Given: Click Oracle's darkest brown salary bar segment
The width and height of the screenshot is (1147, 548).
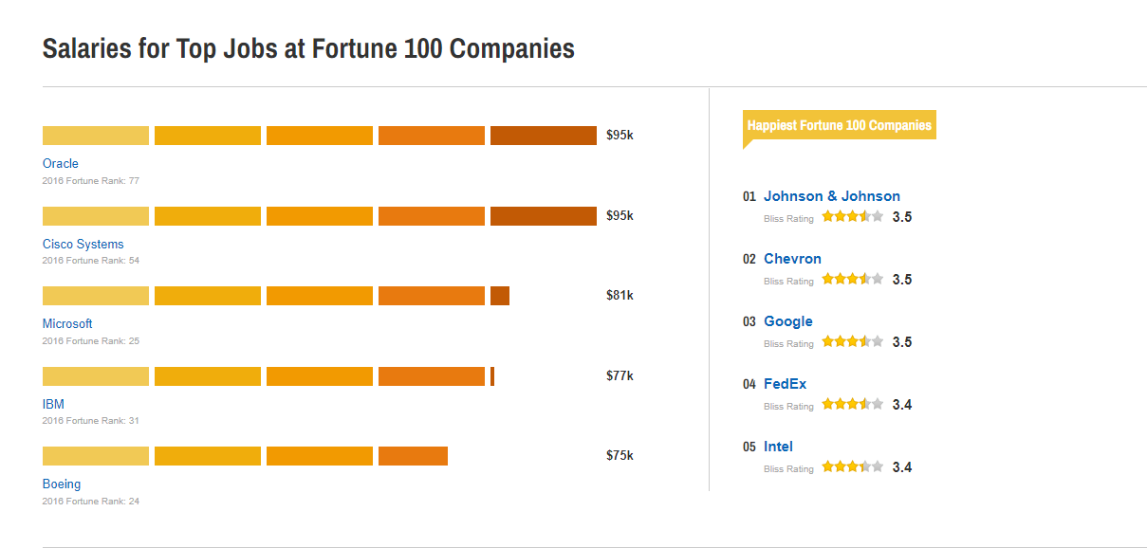Looking at the screenshot, I should [x=543, y=136].
